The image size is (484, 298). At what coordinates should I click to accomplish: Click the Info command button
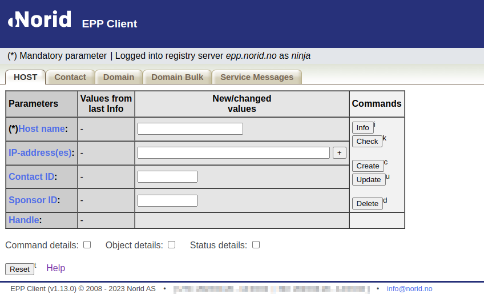pyautogui.click(x=362, y=127)
